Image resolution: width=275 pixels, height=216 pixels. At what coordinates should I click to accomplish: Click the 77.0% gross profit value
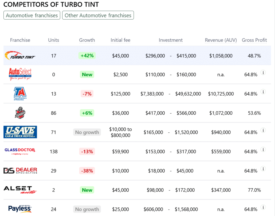254,190
